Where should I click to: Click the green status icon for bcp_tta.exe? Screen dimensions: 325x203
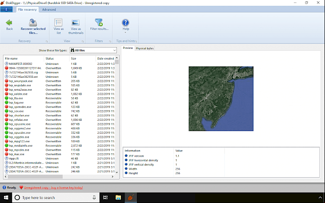(6, 98)
